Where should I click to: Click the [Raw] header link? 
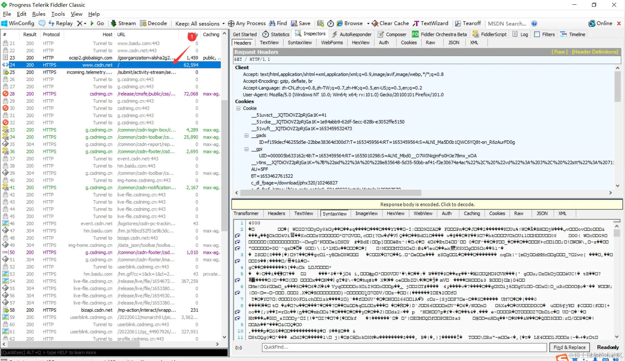(x=559, y=52)
